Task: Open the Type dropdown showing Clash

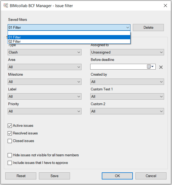Action: (x=44, y=52)
